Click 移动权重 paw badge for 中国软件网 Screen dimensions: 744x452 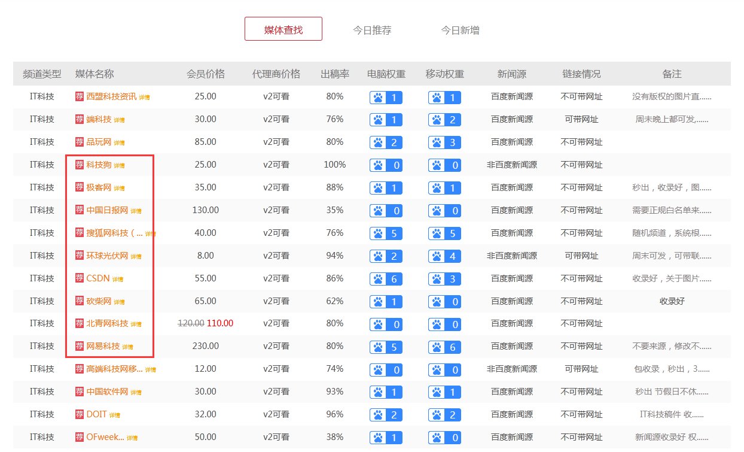444,393
